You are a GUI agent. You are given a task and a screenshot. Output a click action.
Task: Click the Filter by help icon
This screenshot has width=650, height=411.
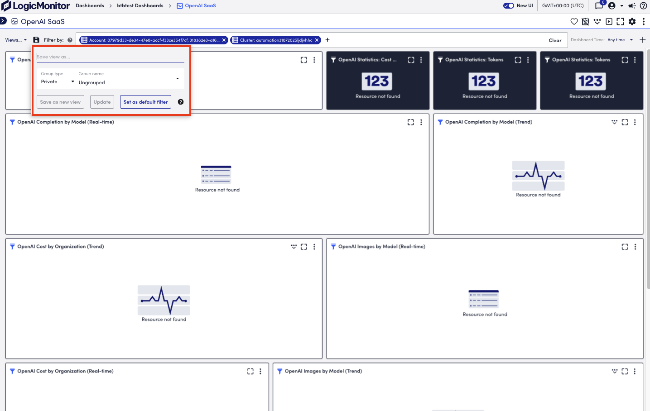pyautogui.click(x=70, y=40)
